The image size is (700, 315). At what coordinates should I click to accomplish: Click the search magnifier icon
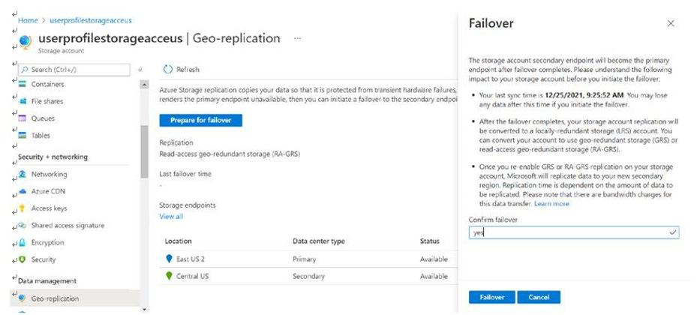(x=25, y=70)
